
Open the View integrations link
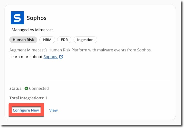[54, 110]
